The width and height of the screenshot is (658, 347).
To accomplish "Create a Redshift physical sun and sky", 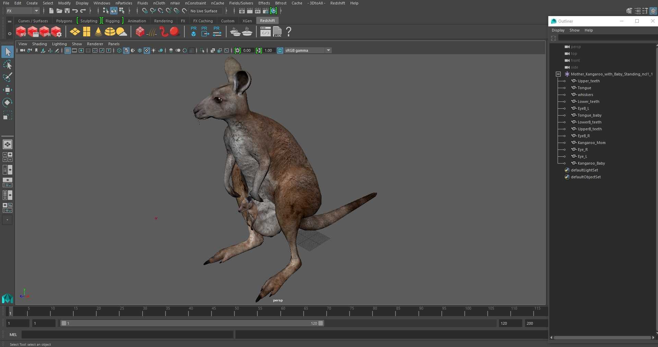I will (x=121, y=32).
